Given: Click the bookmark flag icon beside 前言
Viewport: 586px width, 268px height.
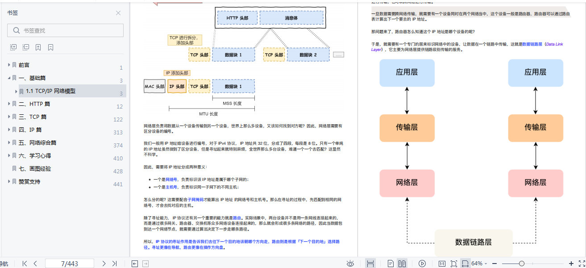Looking at the screenshot, I should point(14,65).
